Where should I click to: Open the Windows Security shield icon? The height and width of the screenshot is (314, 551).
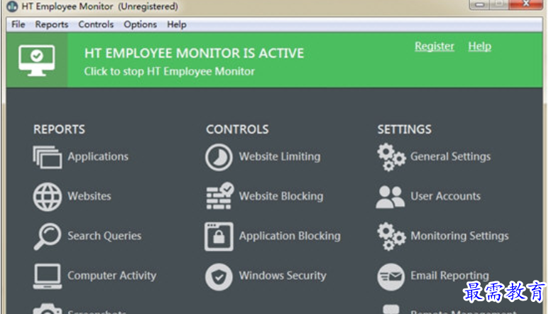pyautogui.click(x=219, y=277)
